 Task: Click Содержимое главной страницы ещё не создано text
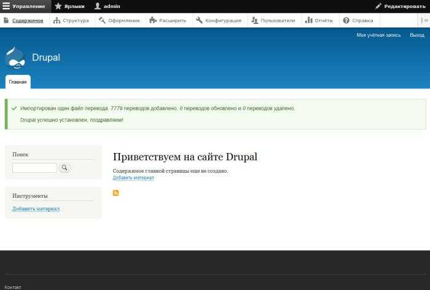tap(170, 171)
